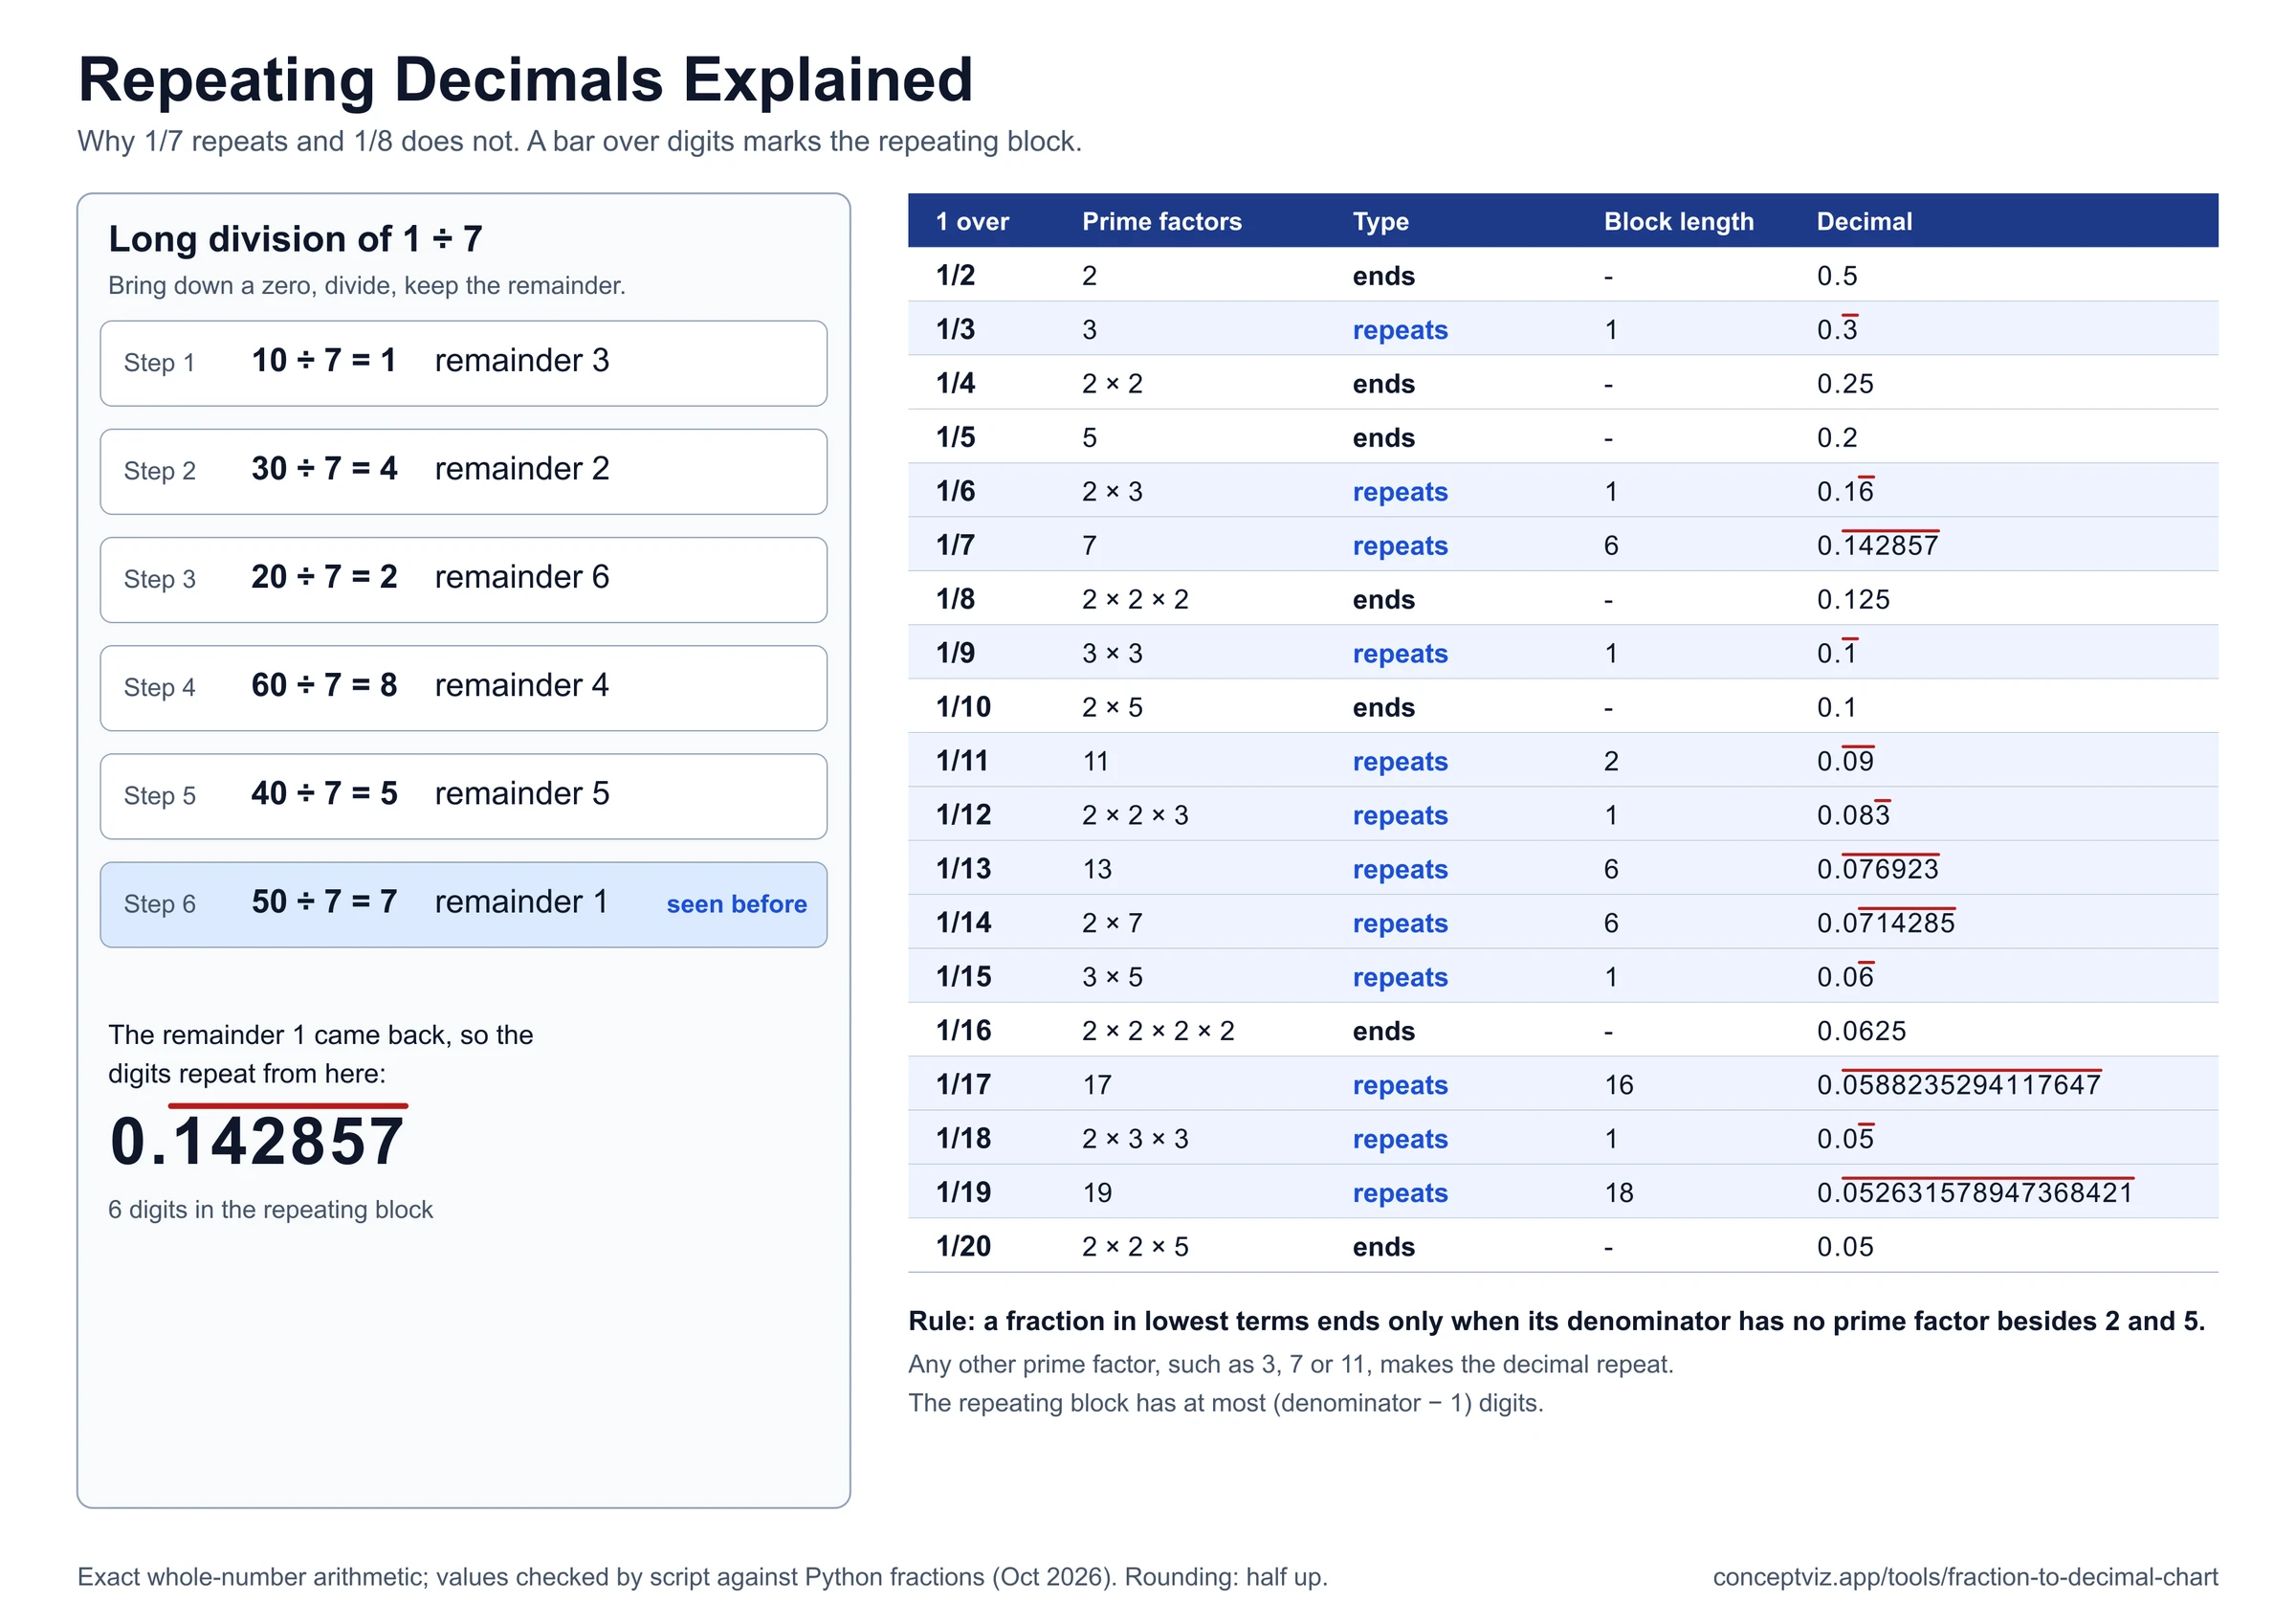Image resolution: width=2296 pixels, height=1624 pixels.
Task: Click the '1/15' row label
Action: coord(963,977)
